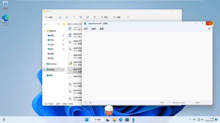Collapse 快速访问 quick access tree

[x=44, y=31]
